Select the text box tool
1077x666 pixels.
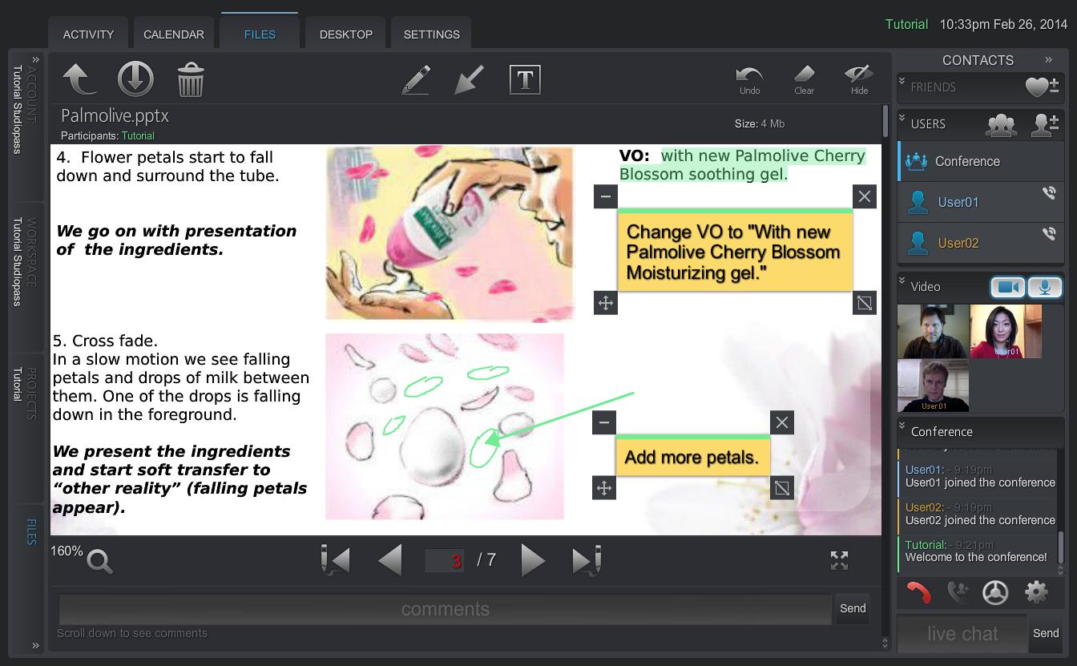[x=525, y=79]
